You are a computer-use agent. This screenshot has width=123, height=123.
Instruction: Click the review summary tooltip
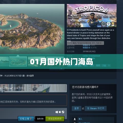pos(85,43)
